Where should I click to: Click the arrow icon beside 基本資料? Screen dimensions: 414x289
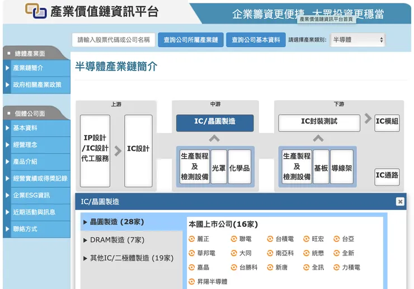[x=7, y=128]
